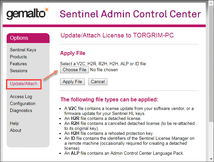
Task: Click the 'Apply File' section heading
Action: pos(73,53)
